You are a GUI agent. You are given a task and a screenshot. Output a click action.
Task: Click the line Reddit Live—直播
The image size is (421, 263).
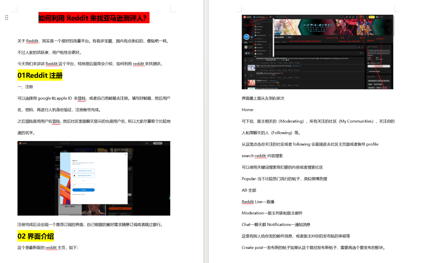click(x=258, y=202)
